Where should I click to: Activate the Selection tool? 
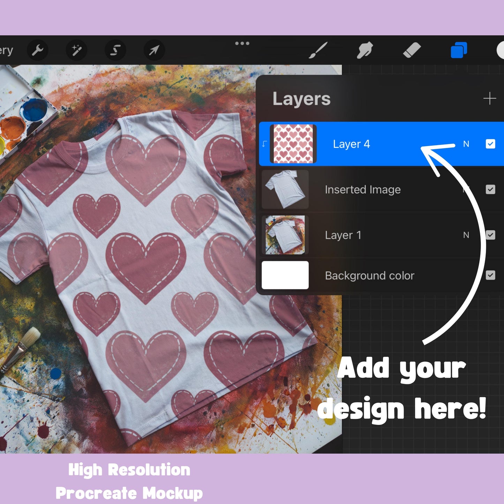pos(115,51)
